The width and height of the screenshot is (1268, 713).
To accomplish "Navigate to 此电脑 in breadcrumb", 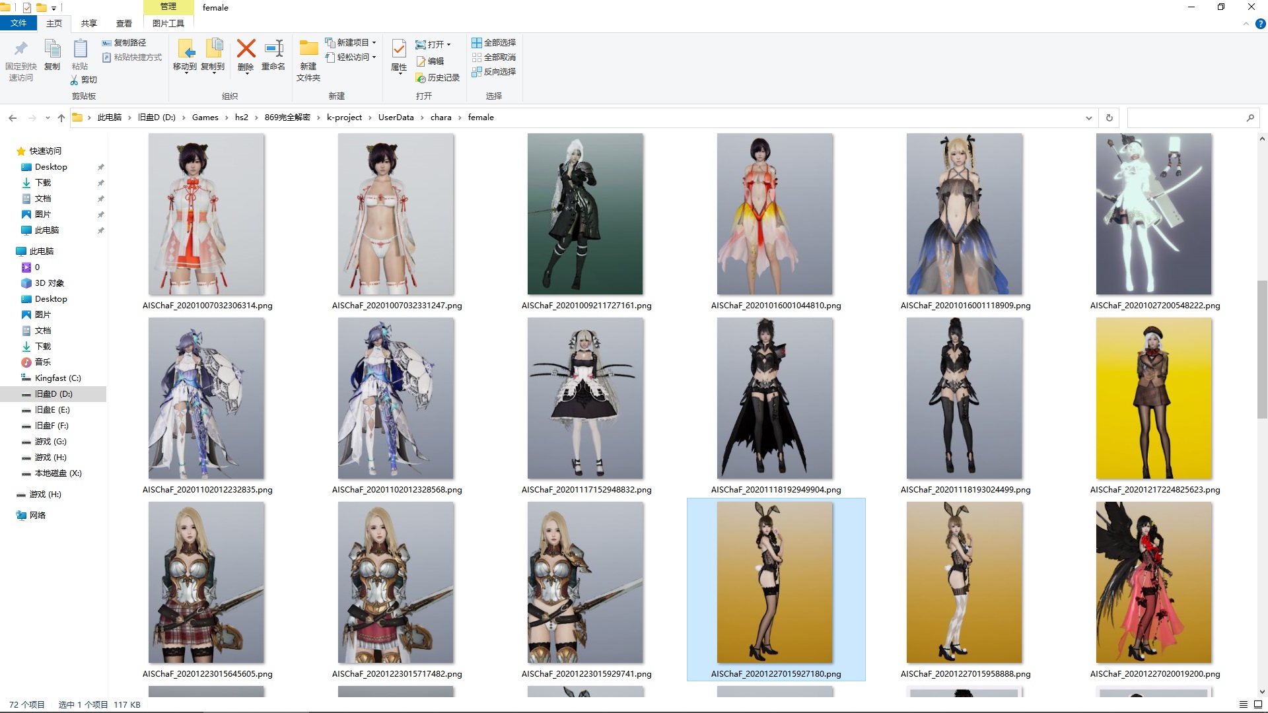I will click(x=110, y=118).
